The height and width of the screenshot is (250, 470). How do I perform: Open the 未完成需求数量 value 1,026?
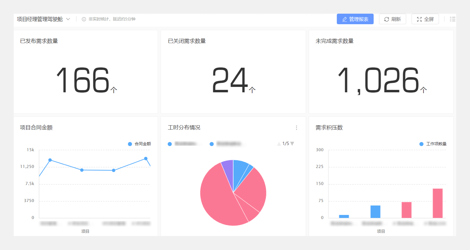click(x=378, y=80)
